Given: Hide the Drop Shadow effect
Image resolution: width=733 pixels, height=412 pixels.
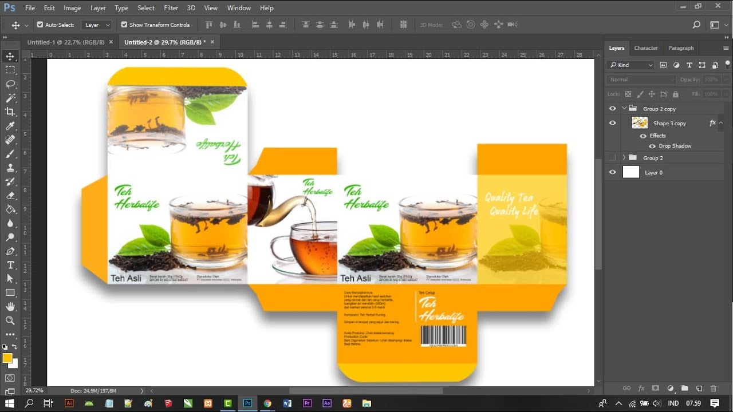Looking at the screenshot, I should [652, 146].
